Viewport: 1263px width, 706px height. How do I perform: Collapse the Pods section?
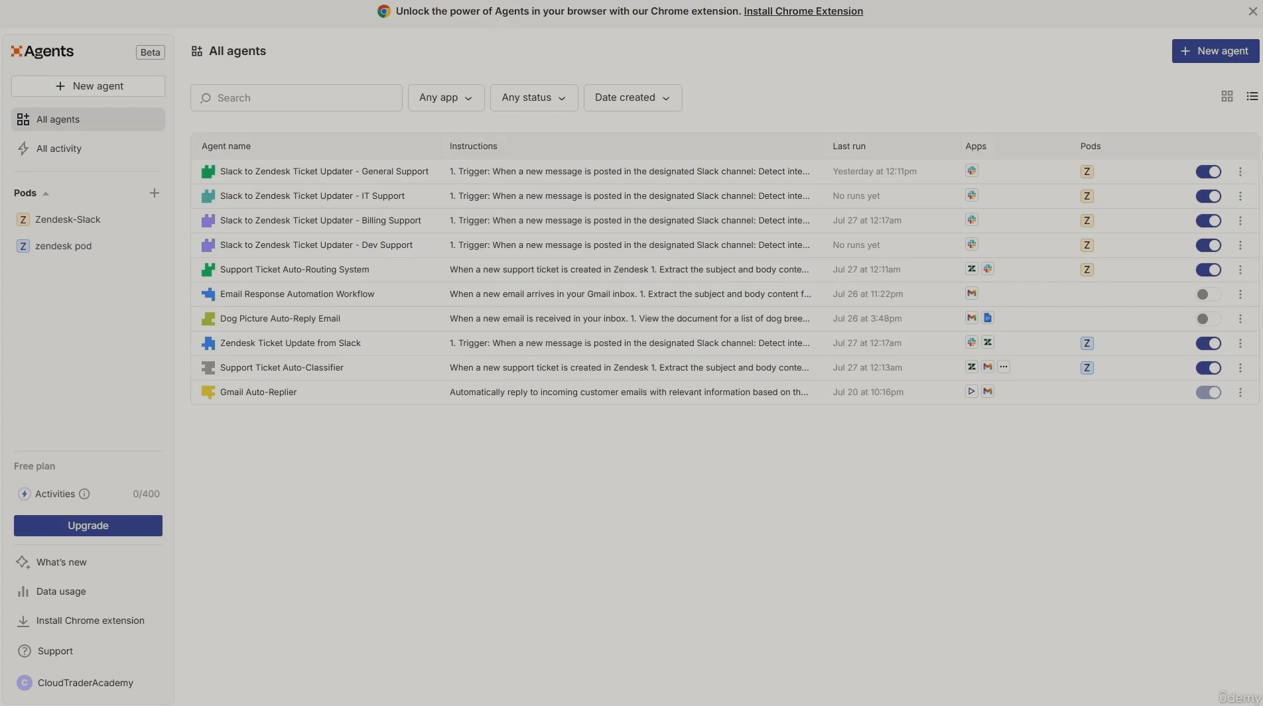click(32, 193)
